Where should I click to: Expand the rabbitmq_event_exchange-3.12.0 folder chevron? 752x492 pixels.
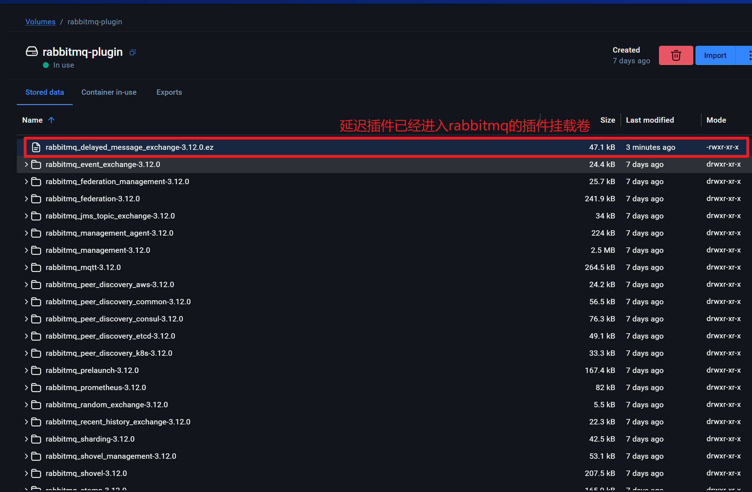[x=26, y=164]
